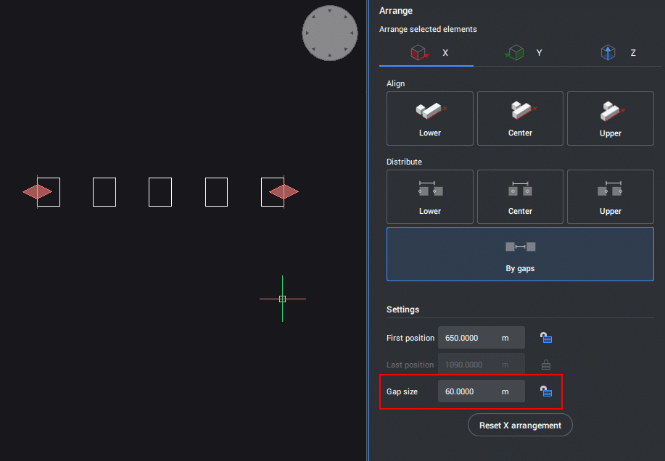Switch to the Z axis tab
Image resolution: width=665 pixels, height=461 pixels.
tap(614, 53)
